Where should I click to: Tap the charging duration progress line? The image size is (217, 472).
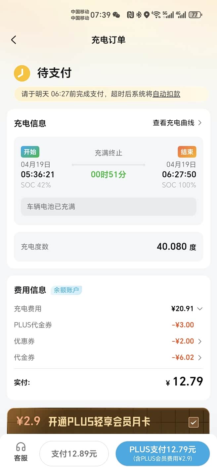[x=108, y=165]
